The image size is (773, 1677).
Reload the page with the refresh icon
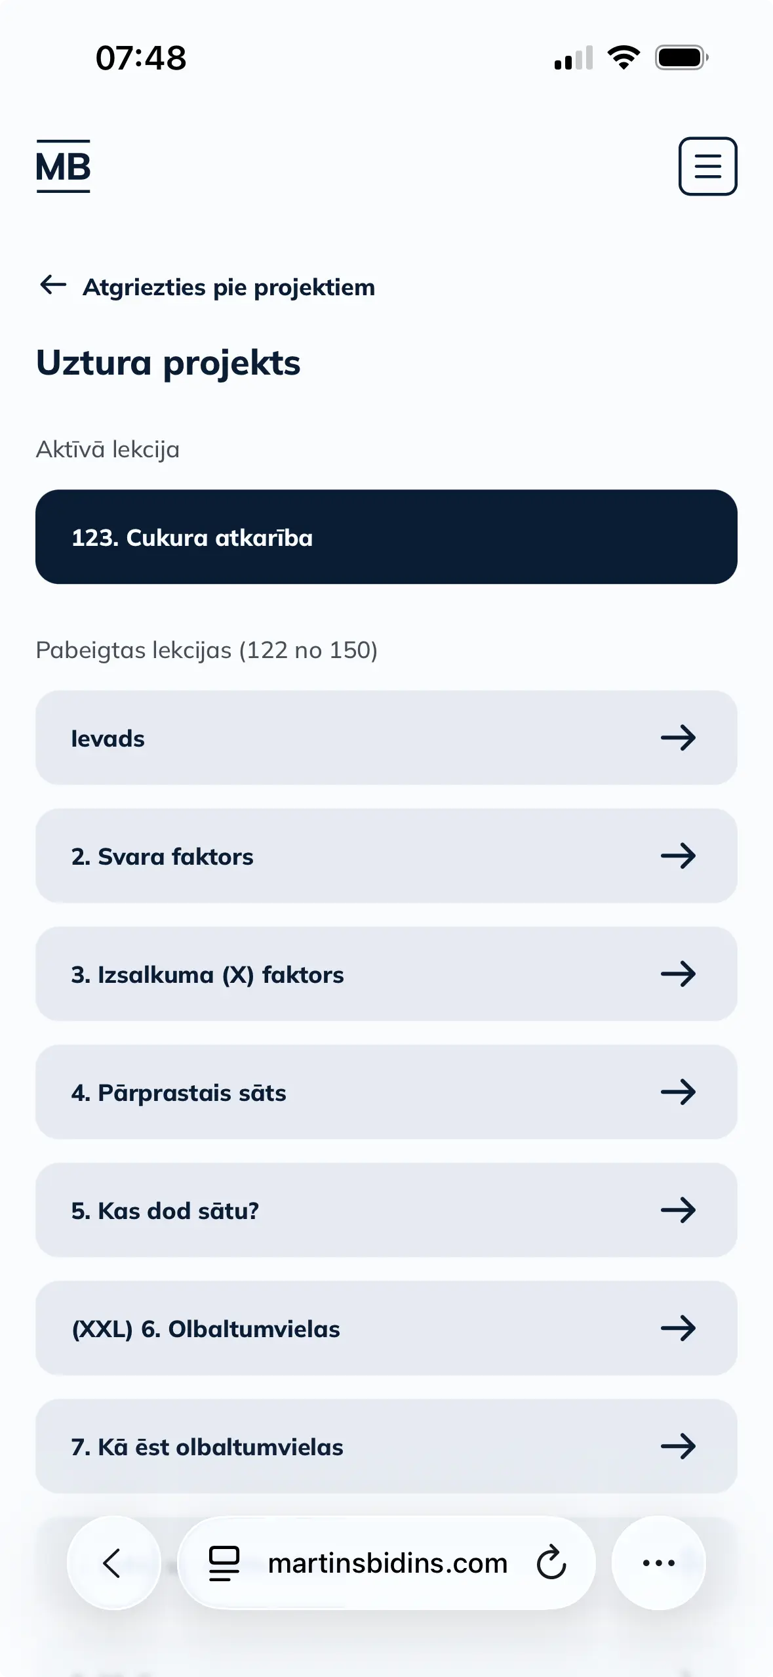[x=551, y=1562]
